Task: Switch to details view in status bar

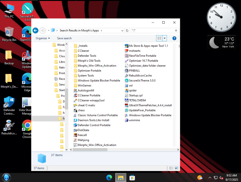Action: (x=171, y=168)
